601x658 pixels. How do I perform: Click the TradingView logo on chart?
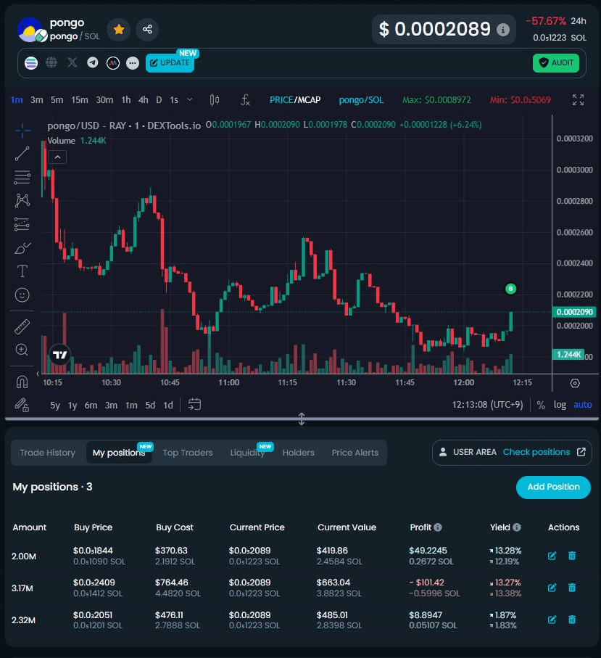[60, 355]
